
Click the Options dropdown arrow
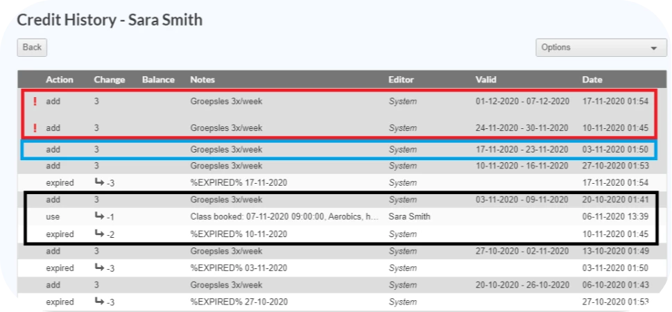653,49
